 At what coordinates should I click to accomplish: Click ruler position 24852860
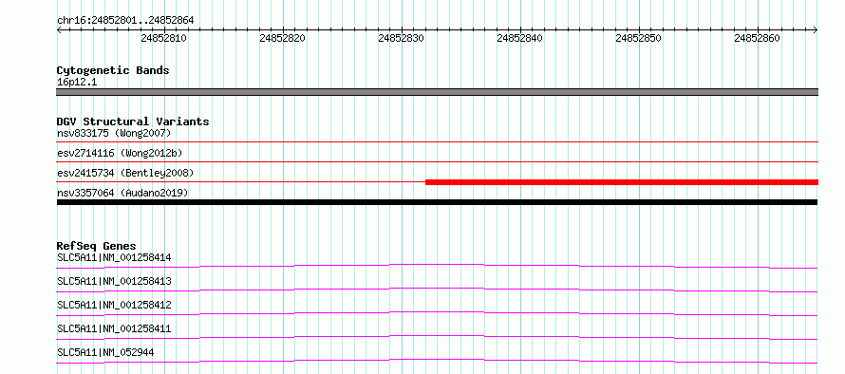coord(757,38)
